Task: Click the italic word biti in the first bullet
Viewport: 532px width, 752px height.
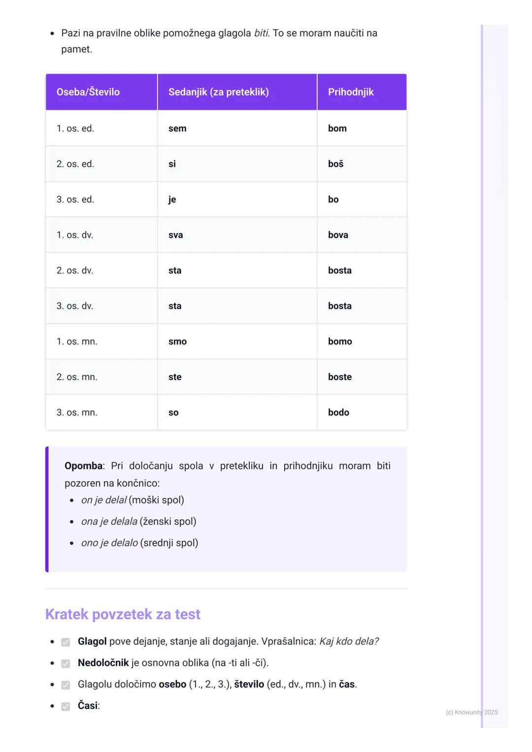Action: (x=261, y=33)
